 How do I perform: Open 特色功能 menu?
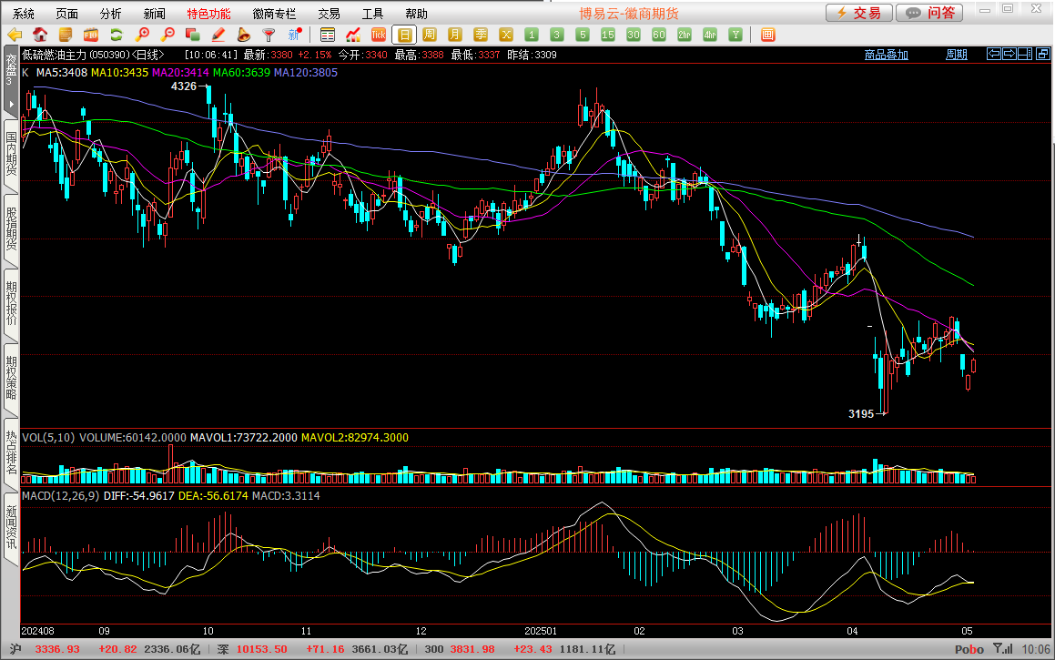208,14
